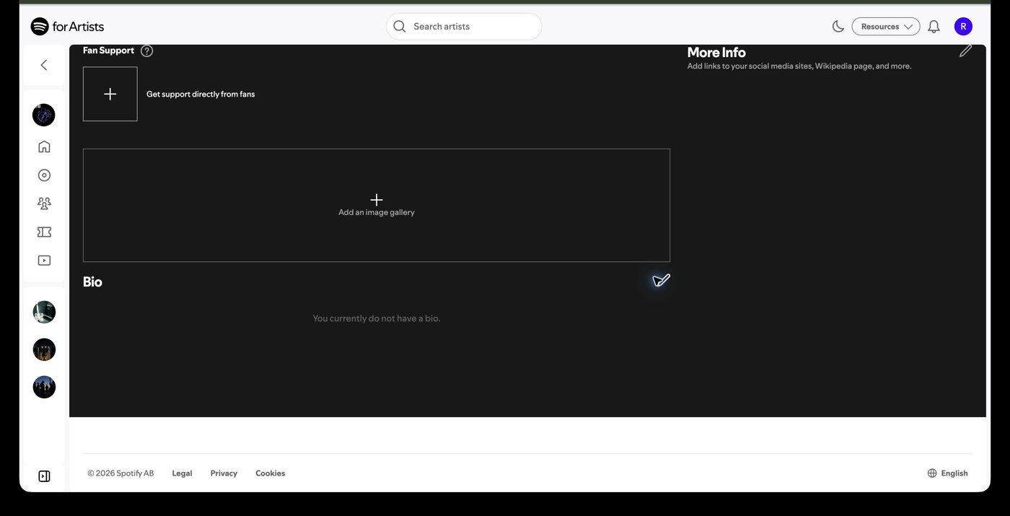Click 'You currently do not have a bio.'
The image size is (1010, 516).
(377, 318)
